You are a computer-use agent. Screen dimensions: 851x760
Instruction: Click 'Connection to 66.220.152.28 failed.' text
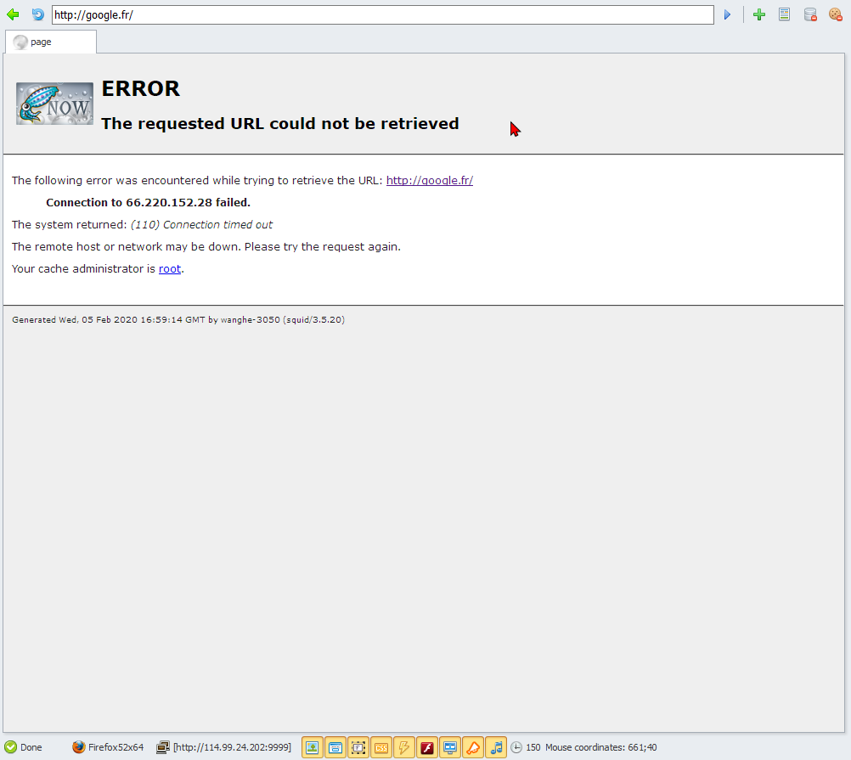click(x=148, y=202)
